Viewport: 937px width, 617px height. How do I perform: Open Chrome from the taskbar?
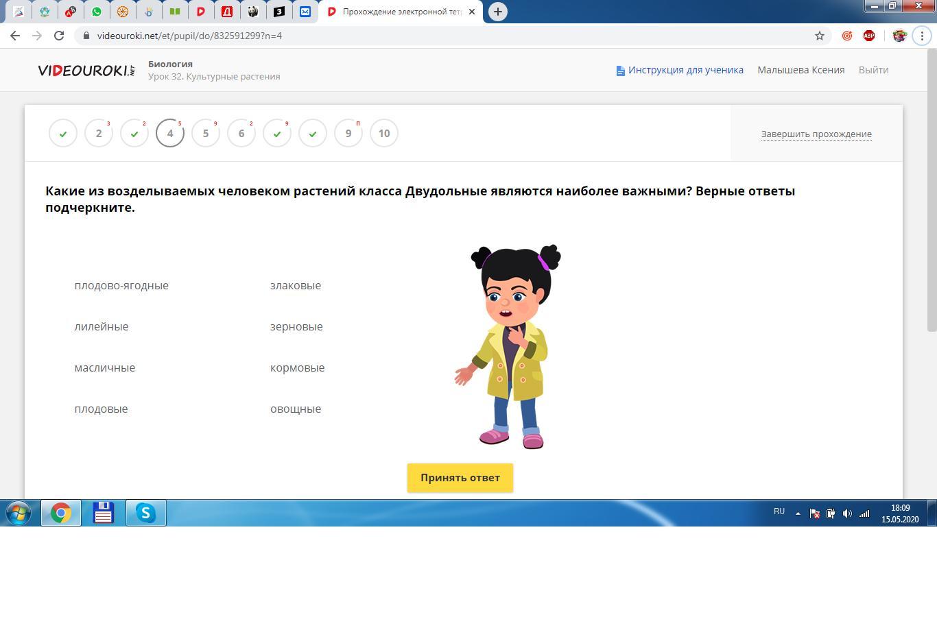pyautogui.click(x=61, y=513)
